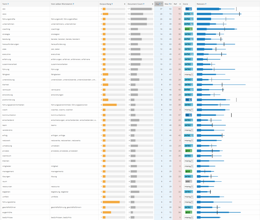Show help tooltip for Document Count
This screenshot has width=260, height=220.
coord(144,4)
